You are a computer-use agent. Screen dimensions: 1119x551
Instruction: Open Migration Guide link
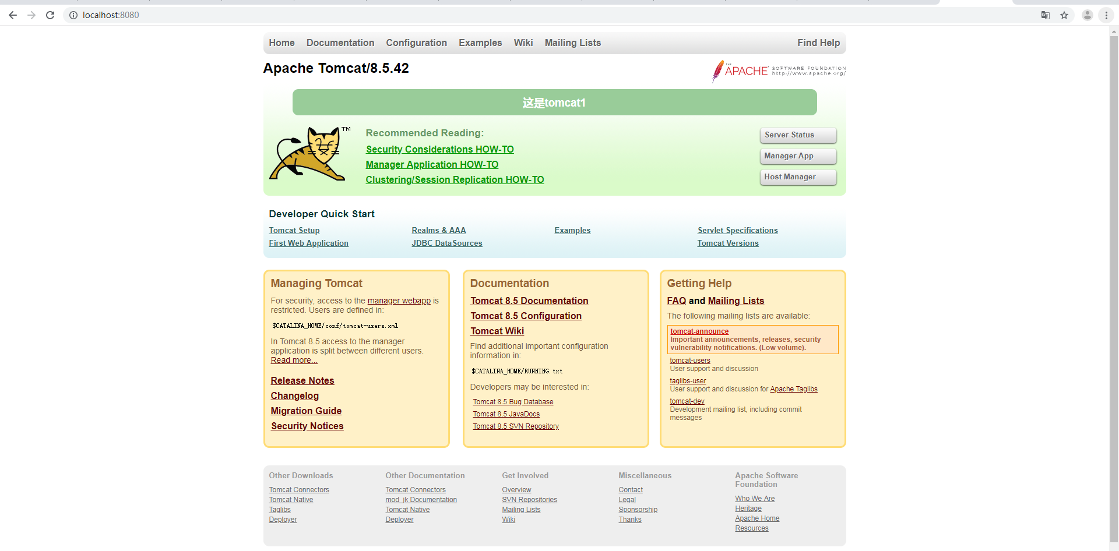[306, 411]
